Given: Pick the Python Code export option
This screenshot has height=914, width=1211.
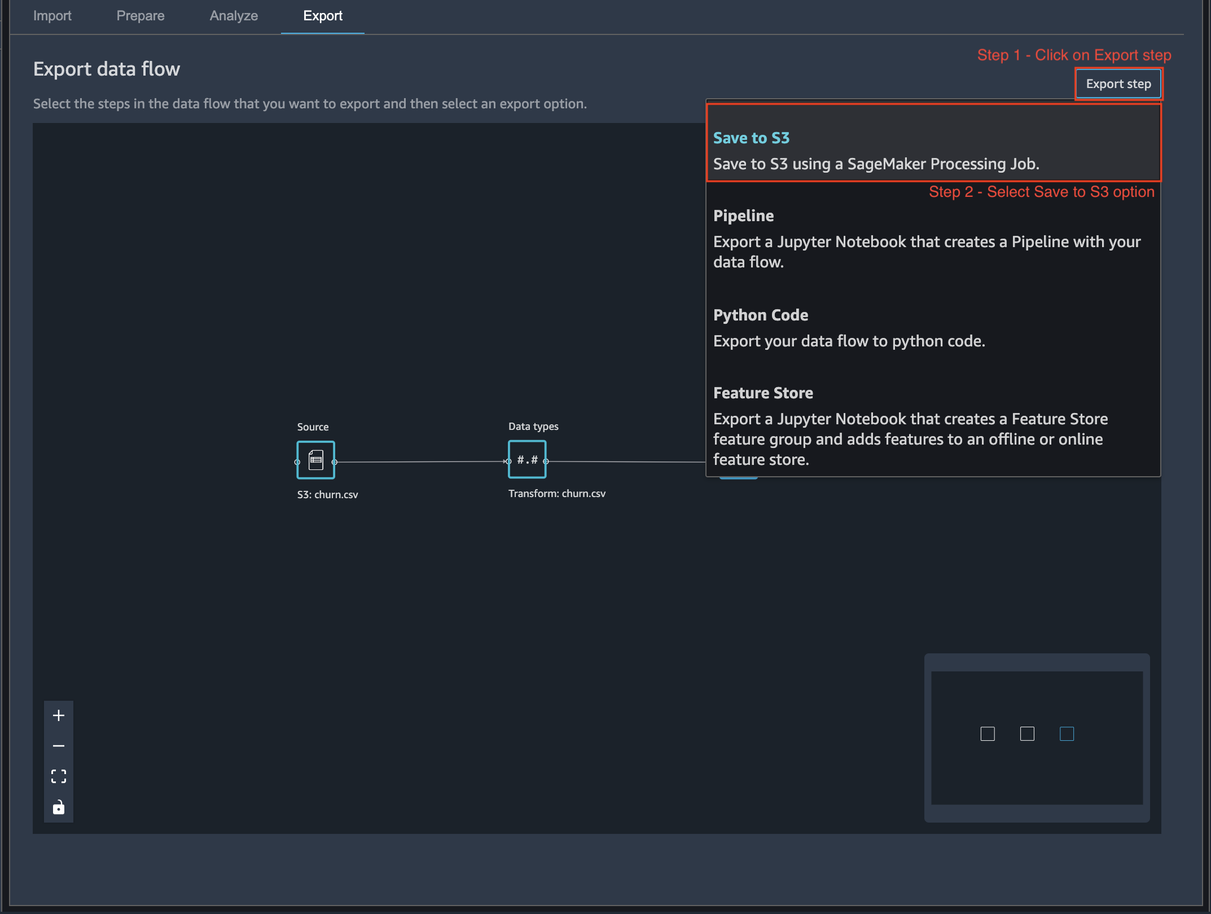Looking at the screenshot, I should click(933, 328).
